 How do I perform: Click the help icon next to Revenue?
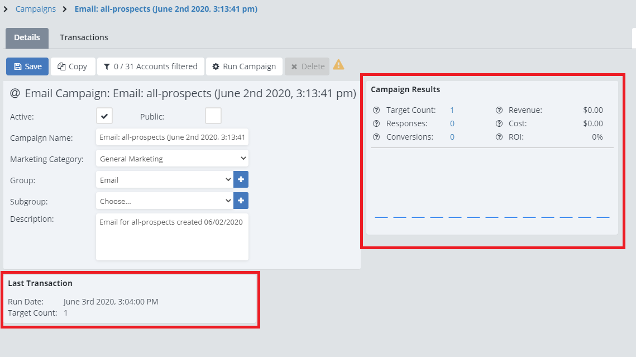click(499, 110)
